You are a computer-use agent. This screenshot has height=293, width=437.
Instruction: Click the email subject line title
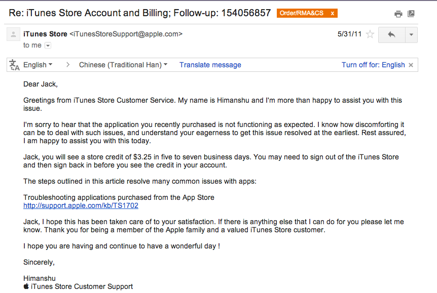139,13
